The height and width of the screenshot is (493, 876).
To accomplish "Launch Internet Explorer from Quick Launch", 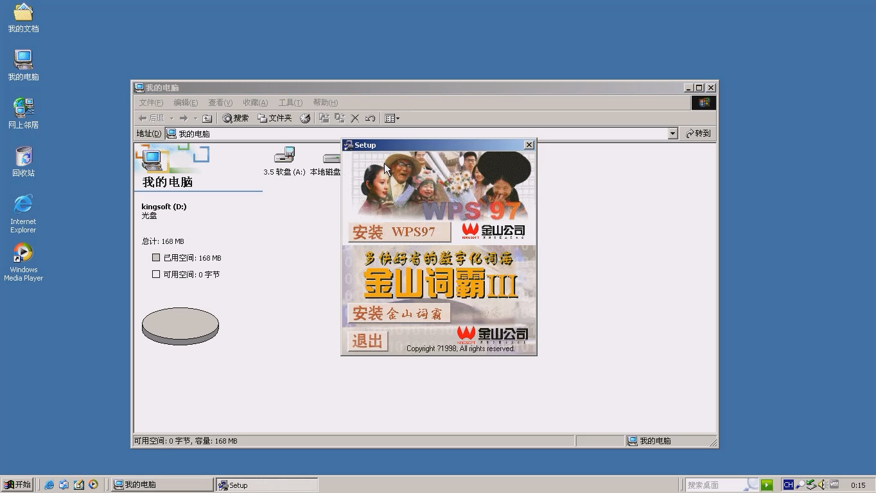I will coord(49,485).
